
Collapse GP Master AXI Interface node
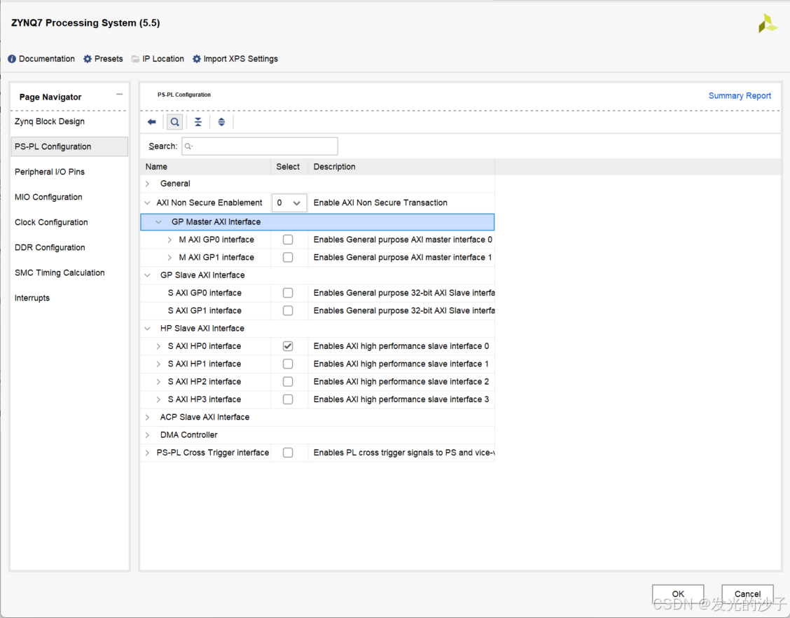(x=159, y=222)
